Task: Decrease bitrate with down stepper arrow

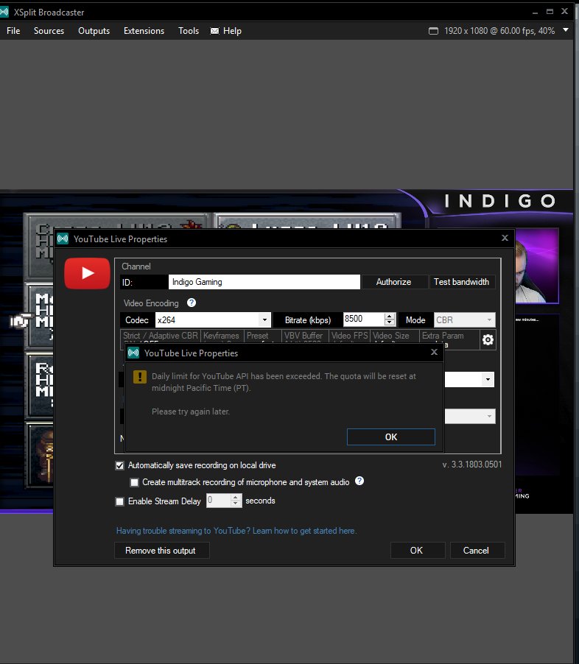Action: pyautogui.click(x=390, y=322)
